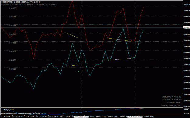Click the ATR(14) 0.0016 indicator label
The width and height of the screenshot is (190, 118).
8,110
